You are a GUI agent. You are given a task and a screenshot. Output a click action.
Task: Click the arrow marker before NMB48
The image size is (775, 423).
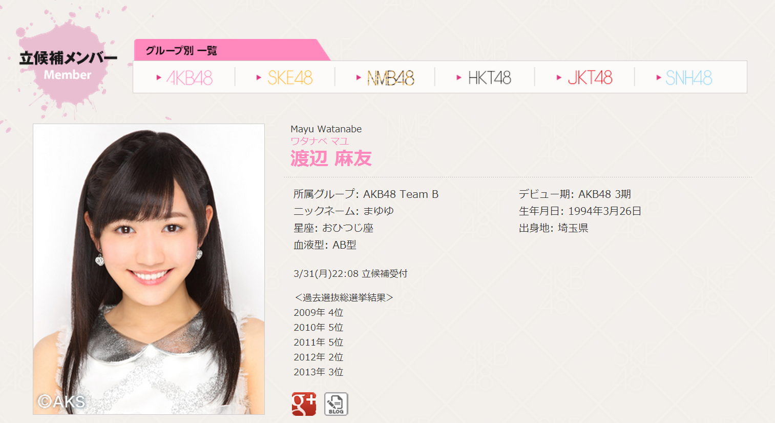(359, 77)
